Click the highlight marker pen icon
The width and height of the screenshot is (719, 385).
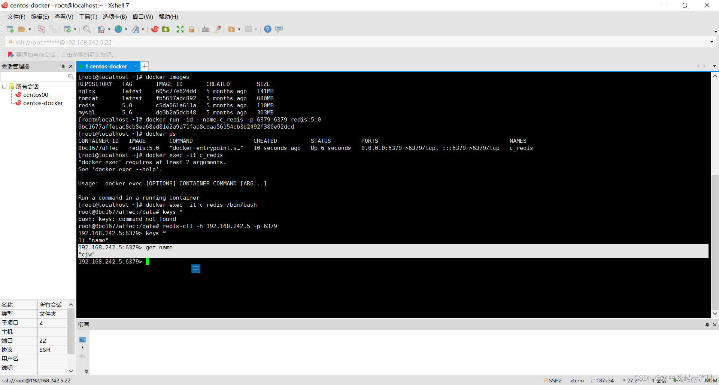pyautogui.click(x=217, y=29)
